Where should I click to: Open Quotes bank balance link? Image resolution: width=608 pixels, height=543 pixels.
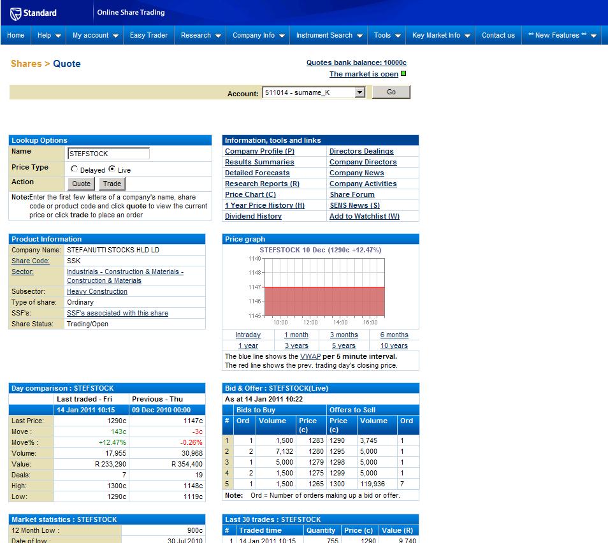[x=356, y=62]
